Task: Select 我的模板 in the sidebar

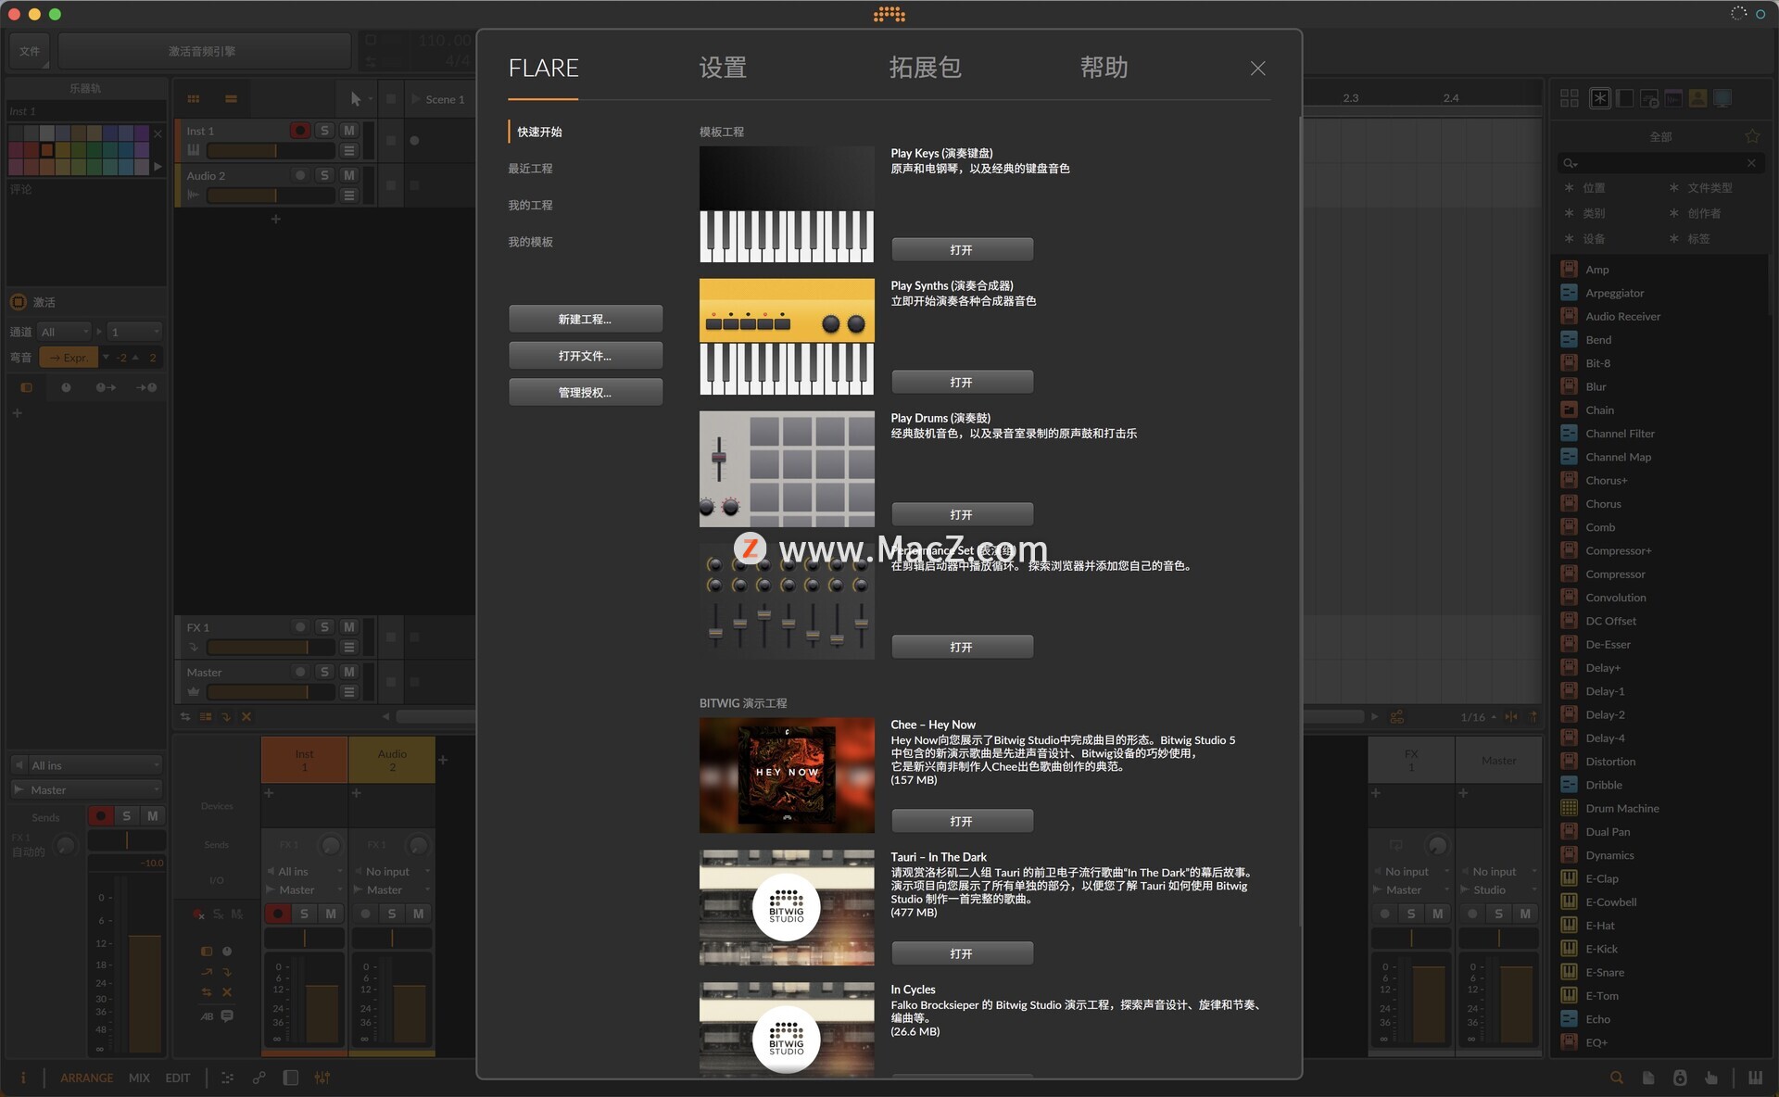Action: pos(530,242)
